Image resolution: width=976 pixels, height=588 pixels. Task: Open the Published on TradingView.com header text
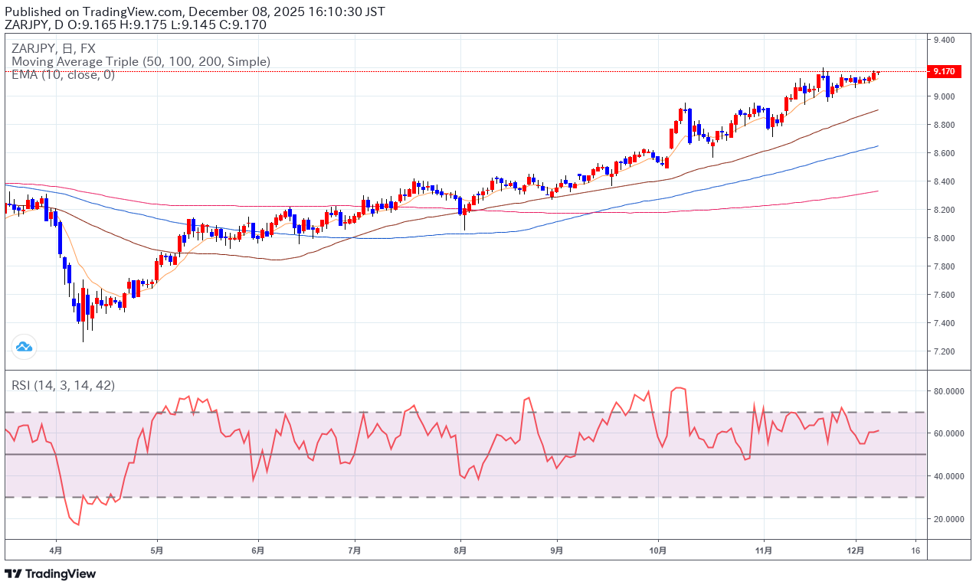pyautogui.click(x=194, y=11)
